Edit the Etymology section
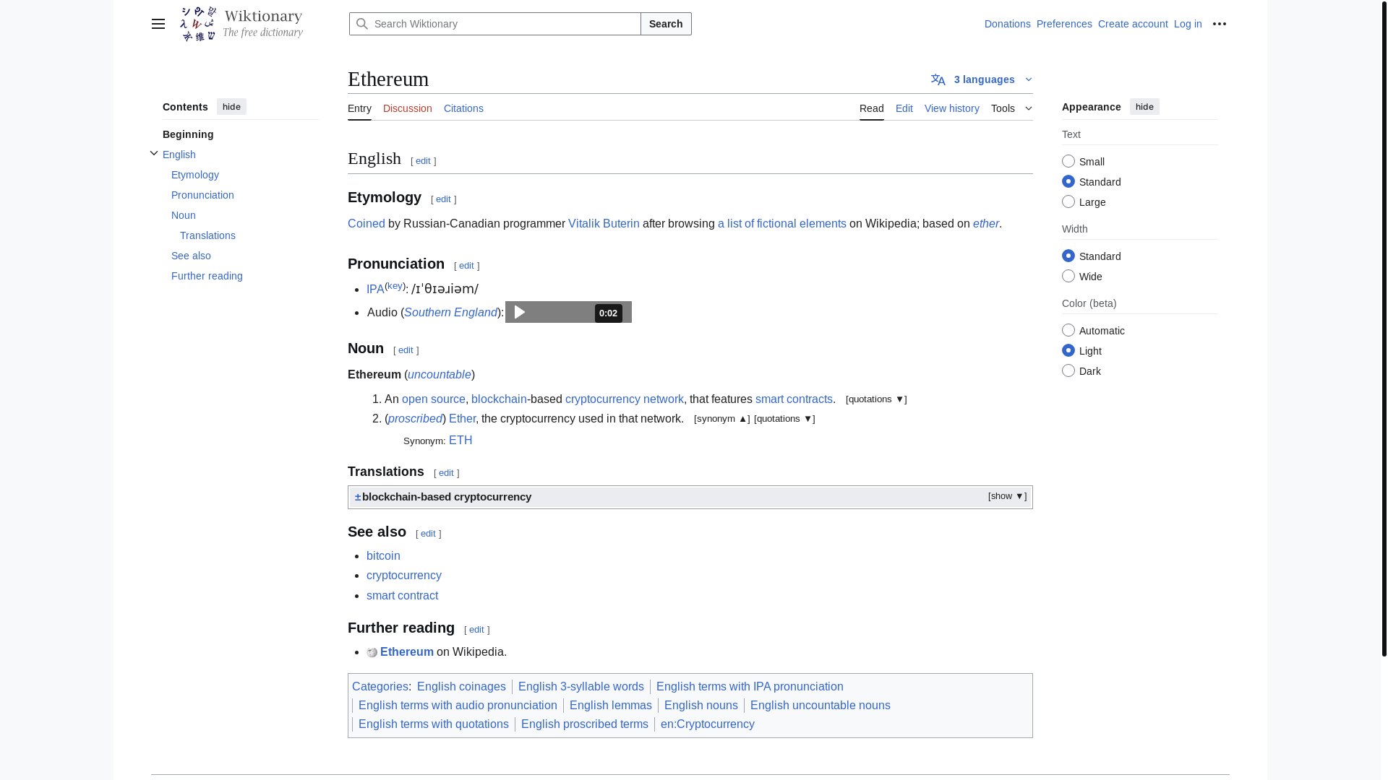Viewport: 1388px width, 780px height. click(443, 199)
